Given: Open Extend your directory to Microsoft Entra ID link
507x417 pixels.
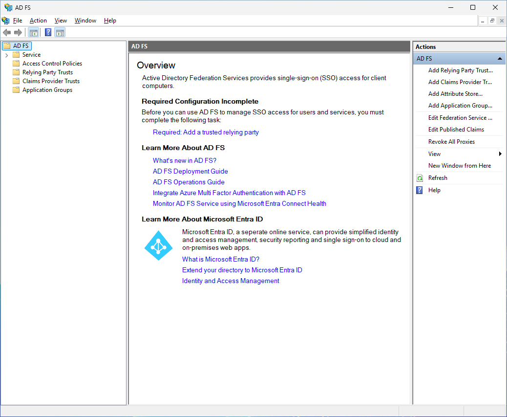Looking at the screenshot, I should [242, 270].
